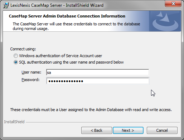The width and height of the screenshot is (184, 140).
Task: Click the 'Password:' label
Action: click(30, 80)
